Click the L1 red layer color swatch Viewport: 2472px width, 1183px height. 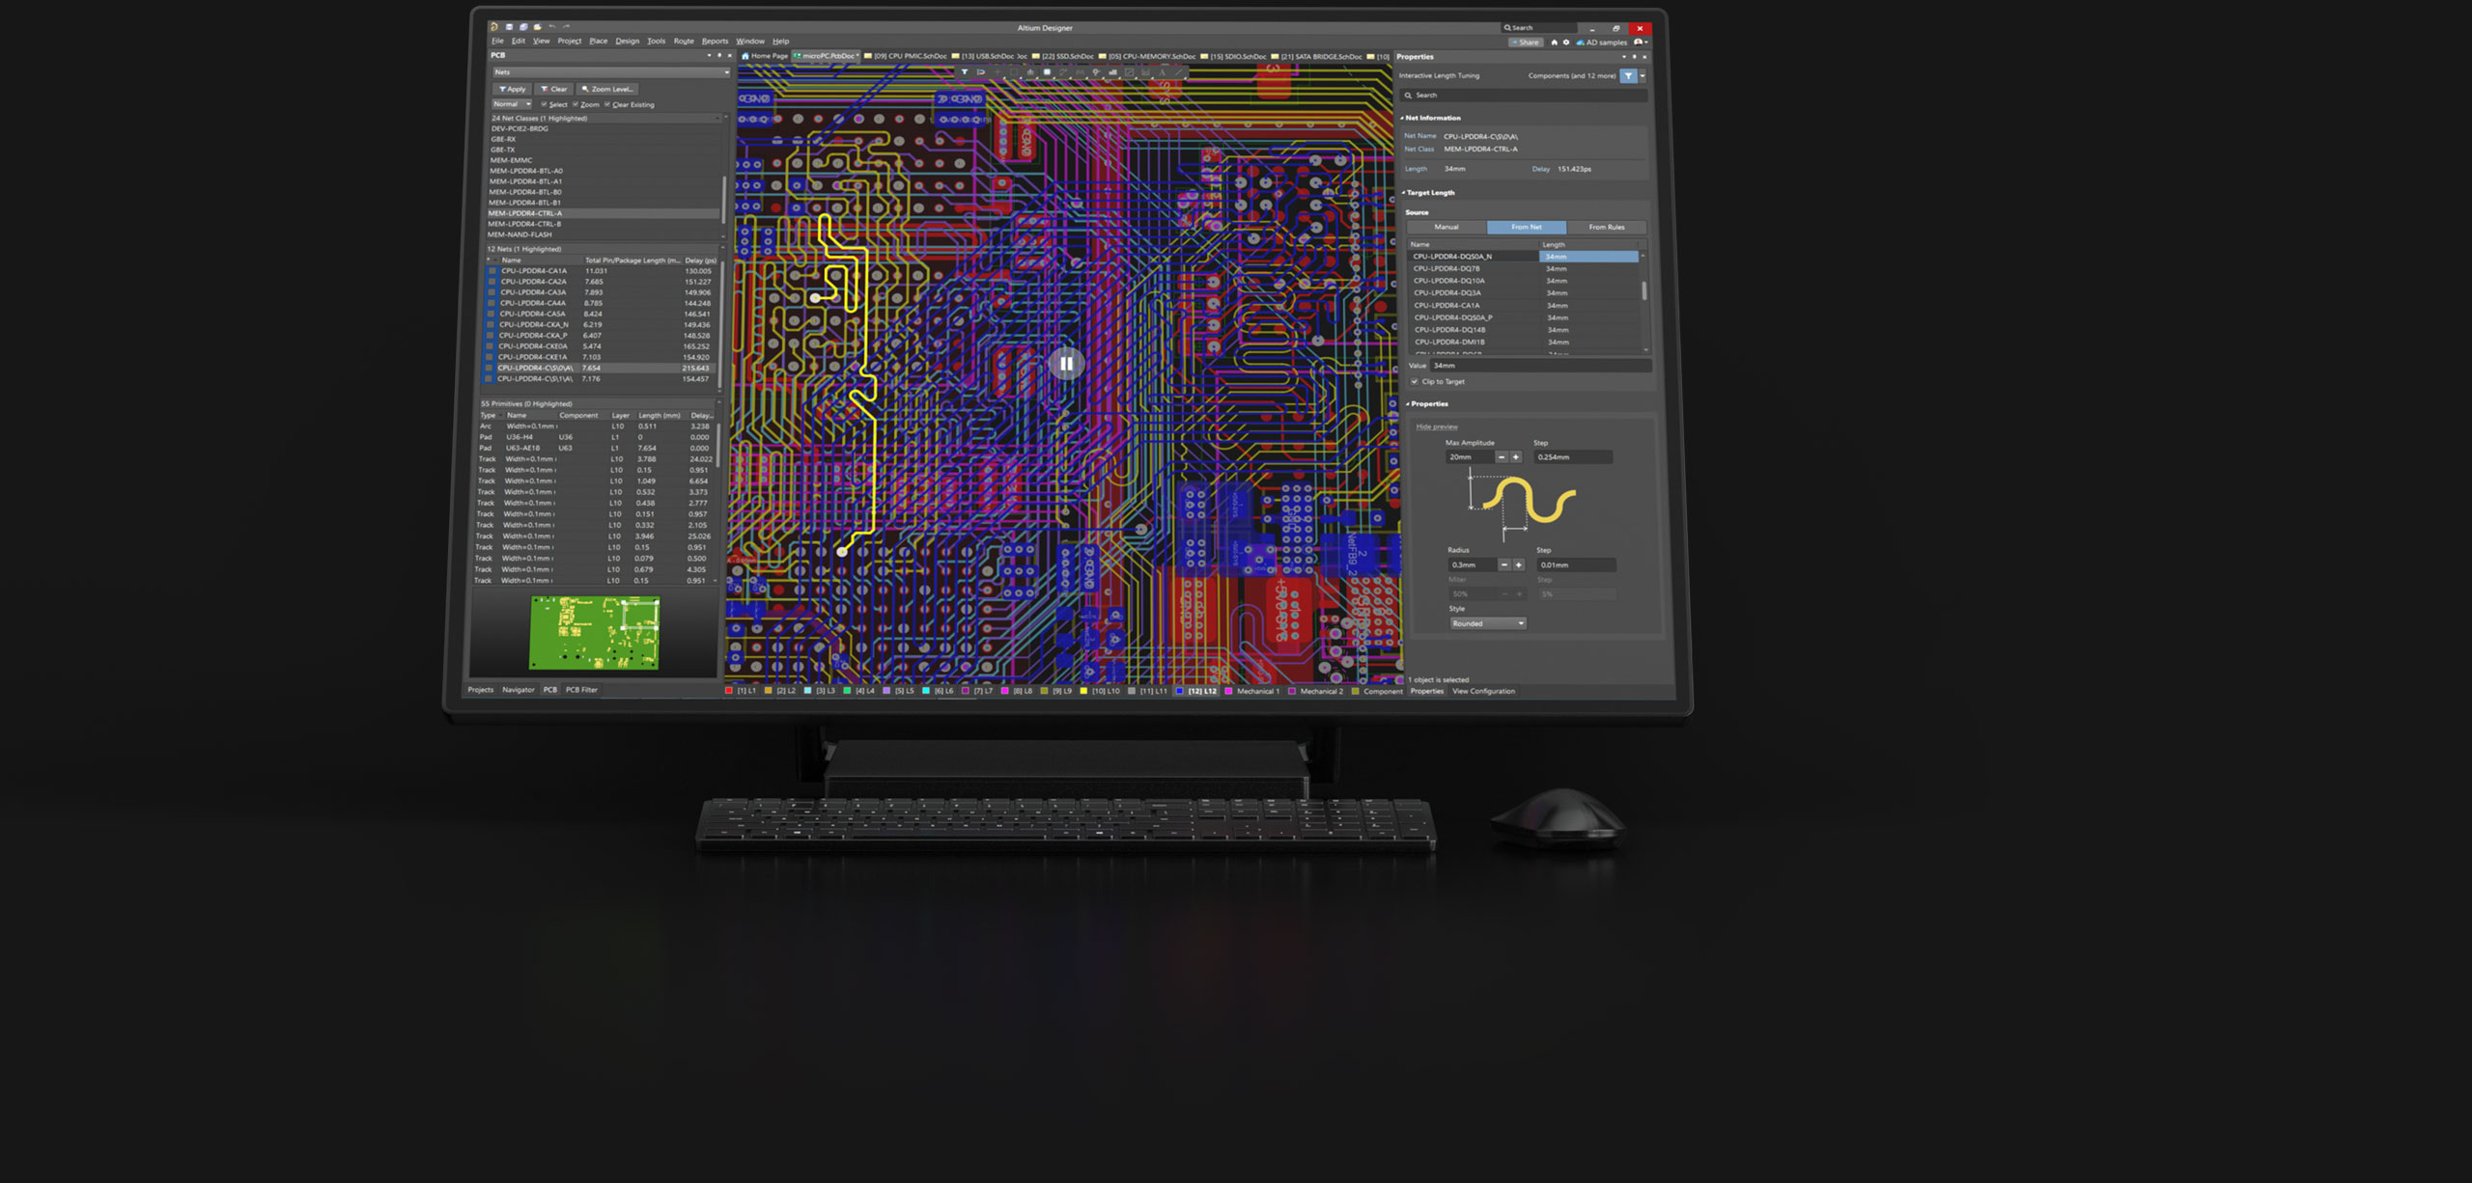[729, 691]
